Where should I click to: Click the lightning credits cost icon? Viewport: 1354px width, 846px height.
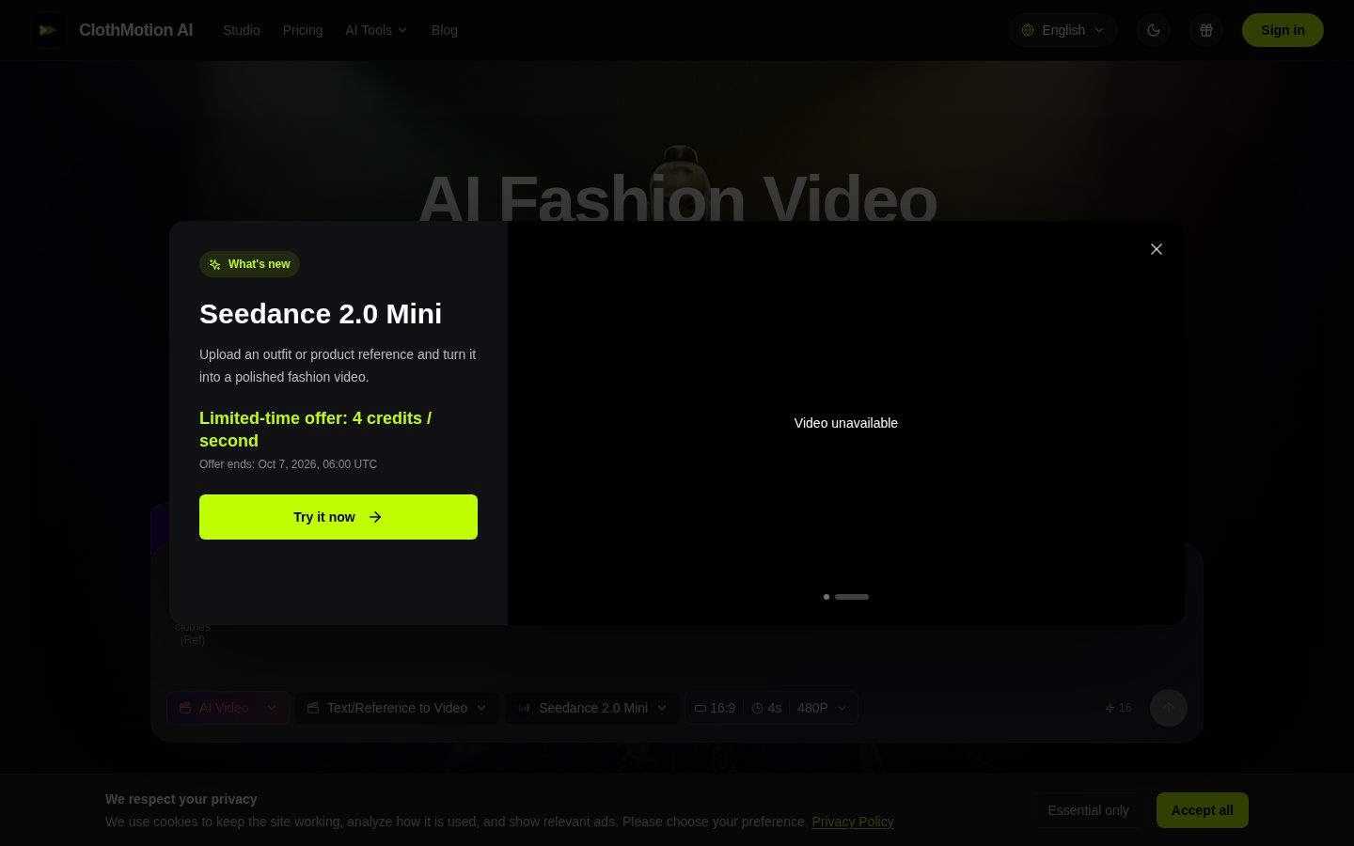(1110, 708)
